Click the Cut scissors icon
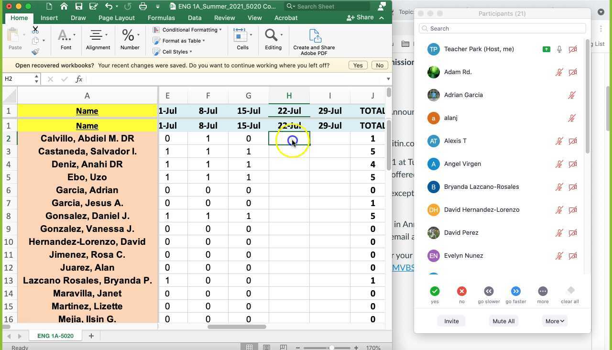 point(35,30)
